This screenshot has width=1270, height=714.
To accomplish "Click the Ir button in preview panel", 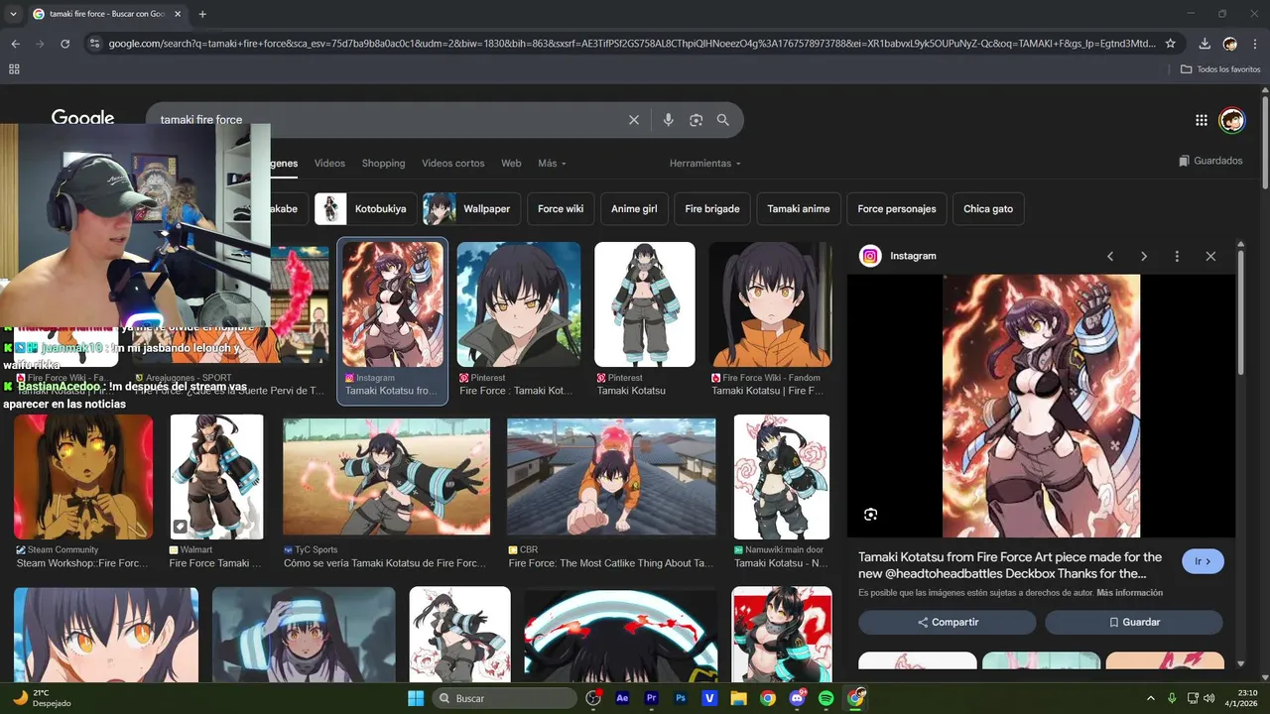I will pyautogui.click(x=1203, y=561).
